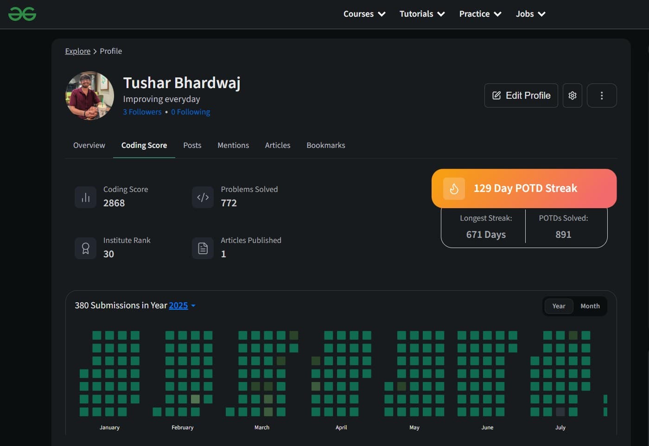Click the Coding Score bar chart icon

[x=86, y=198]
